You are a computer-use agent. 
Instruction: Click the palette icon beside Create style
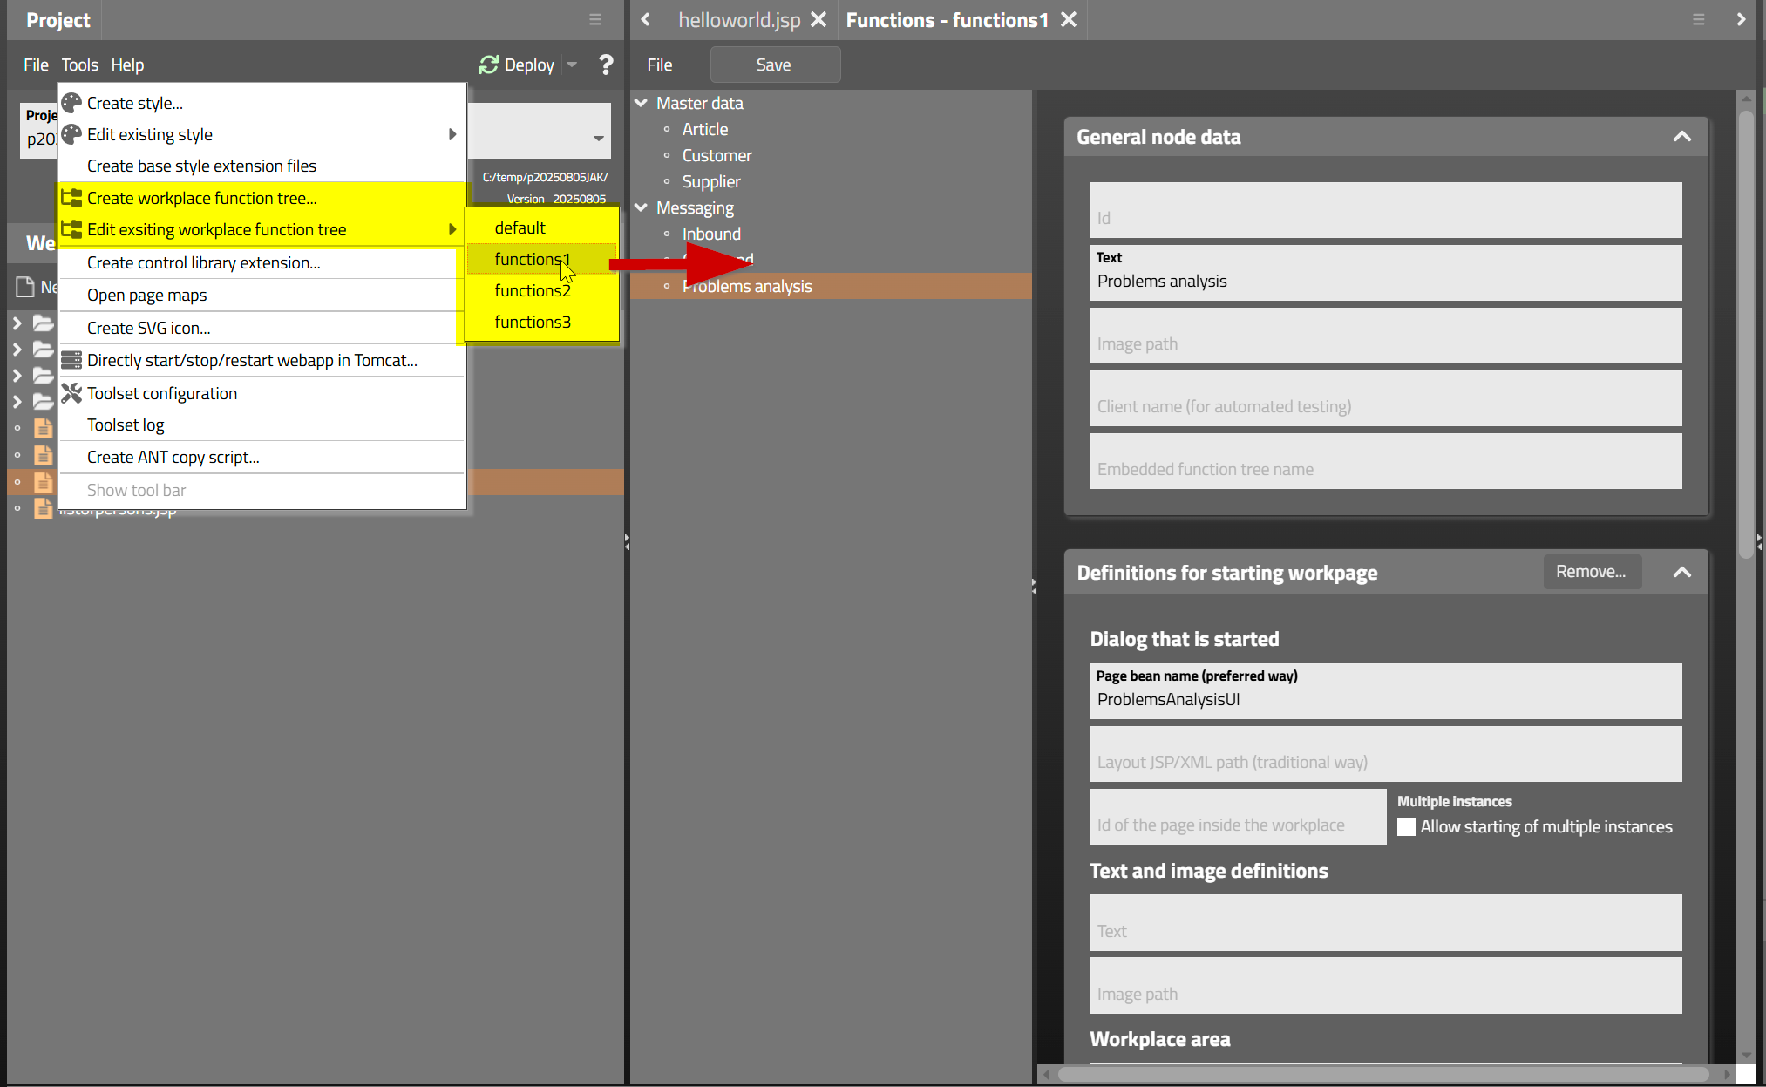(x=71, y=103)
